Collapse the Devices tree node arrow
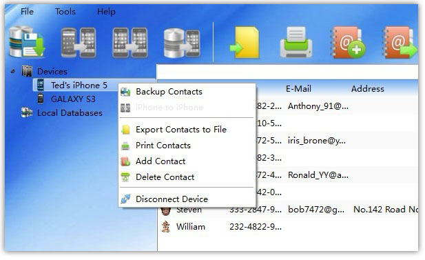This screenshot has height=260, width=425. pos(12,71)
